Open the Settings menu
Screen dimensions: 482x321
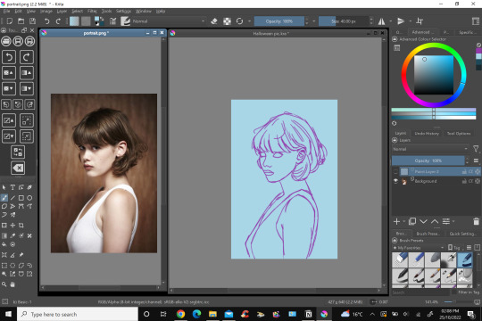pyautogui.click(x=123, y=11)
